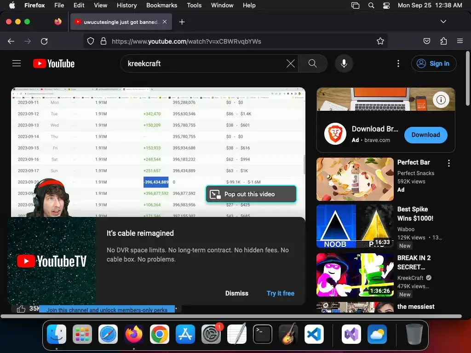The image size is (471, 353).
Task: Open Stage Manager icon in menu bar
Action: tap(356, 5)
